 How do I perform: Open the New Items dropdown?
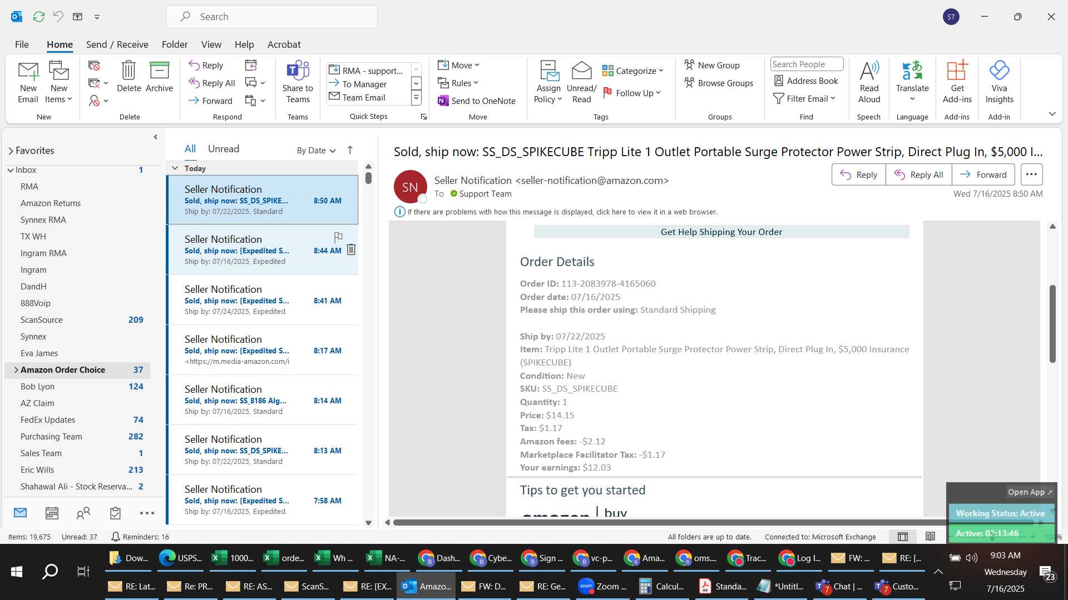point(58,83)
